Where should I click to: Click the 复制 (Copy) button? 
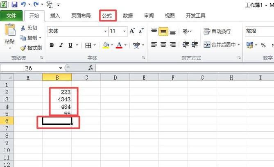pyautogui.click(x=29, y=38)
